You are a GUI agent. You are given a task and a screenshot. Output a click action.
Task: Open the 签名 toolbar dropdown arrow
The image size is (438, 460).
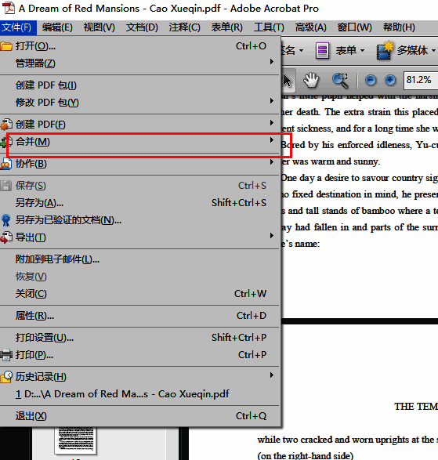click(301, 51)
